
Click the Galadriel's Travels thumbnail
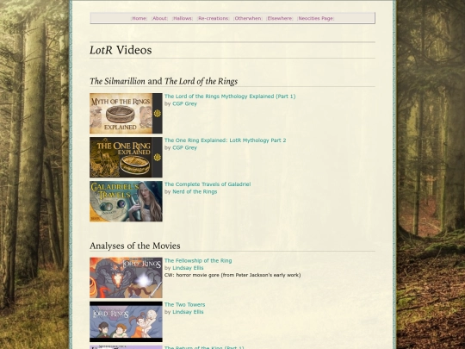click(x=126, y=201)
